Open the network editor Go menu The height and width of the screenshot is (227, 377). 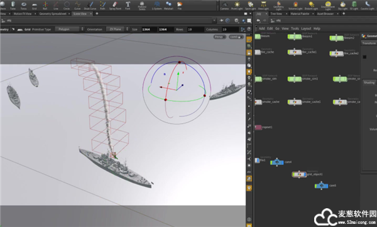277,29
